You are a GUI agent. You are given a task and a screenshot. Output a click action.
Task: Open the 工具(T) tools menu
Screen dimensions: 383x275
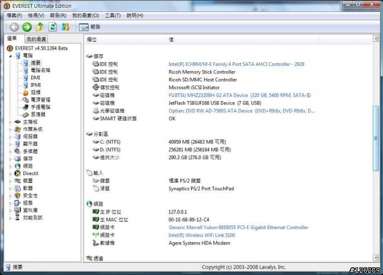click(113, 16)
